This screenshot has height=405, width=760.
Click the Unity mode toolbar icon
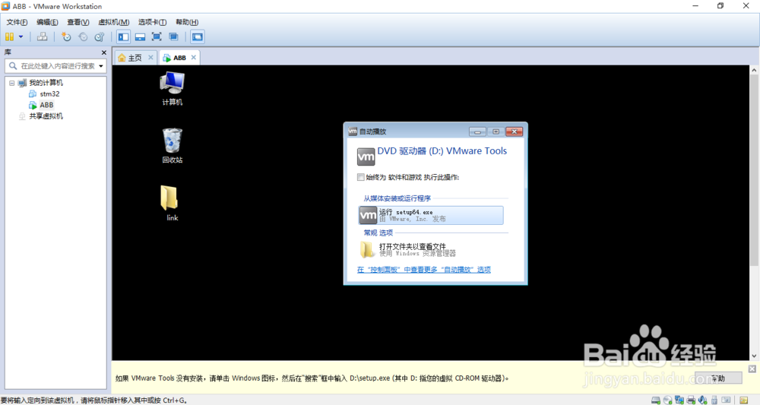(x=173, y=36)
